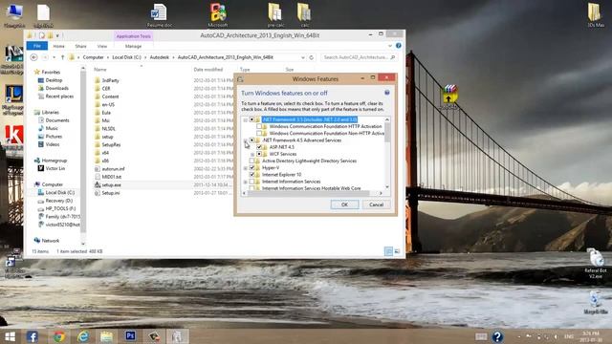
Task: Click Cancel in Windows Features dialog
Action: tap(376, 204)
